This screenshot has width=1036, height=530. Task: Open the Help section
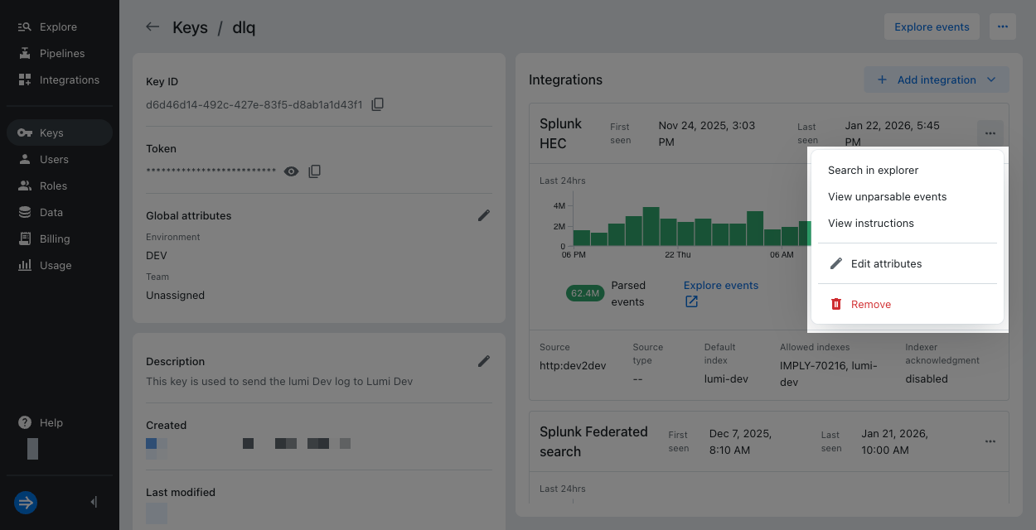coord(51,422)
